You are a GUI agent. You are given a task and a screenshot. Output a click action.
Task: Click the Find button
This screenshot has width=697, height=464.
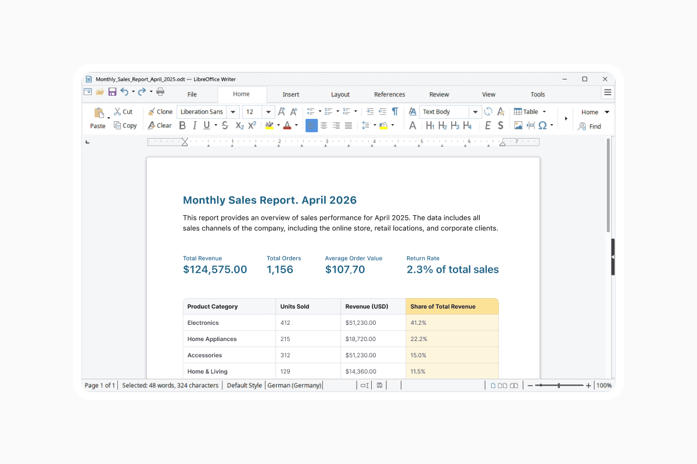pyautogui.click(x=590, y=126)
